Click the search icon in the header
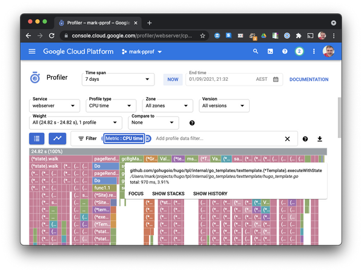The height and width of the screenshot is (272, 362). [x=256, y=52]
